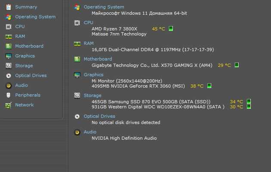271x172 pixels.
Task: Click the green temperature indicator beside 45 °C
Action: [x=171, y=28]
